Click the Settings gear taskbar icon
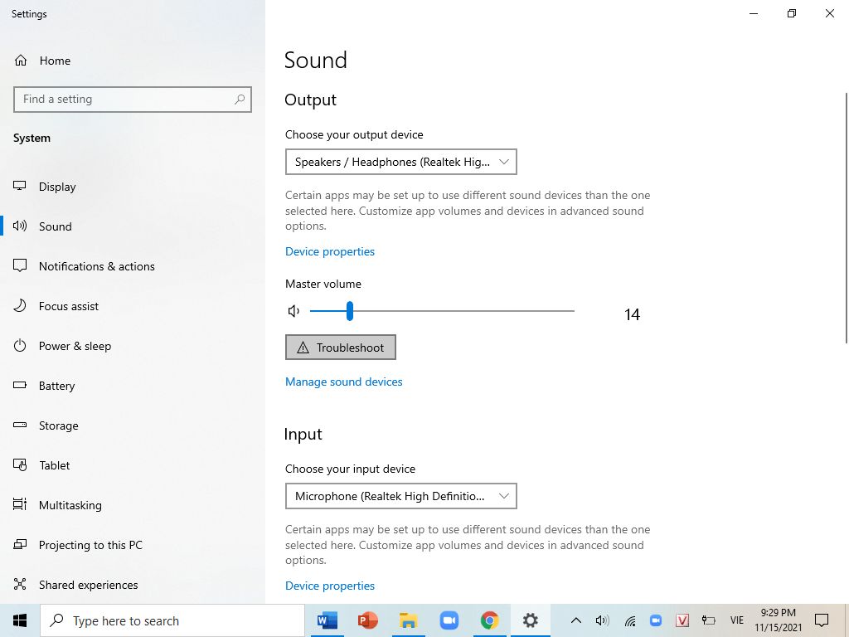Screen dimensions: 849x637 (x=530, y=620)
